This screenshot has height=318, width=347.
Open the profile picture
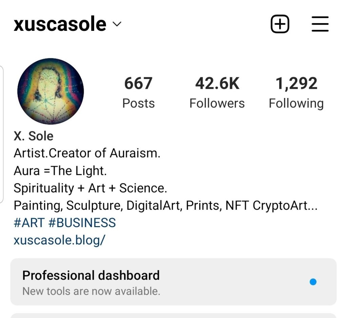(50, 91)
